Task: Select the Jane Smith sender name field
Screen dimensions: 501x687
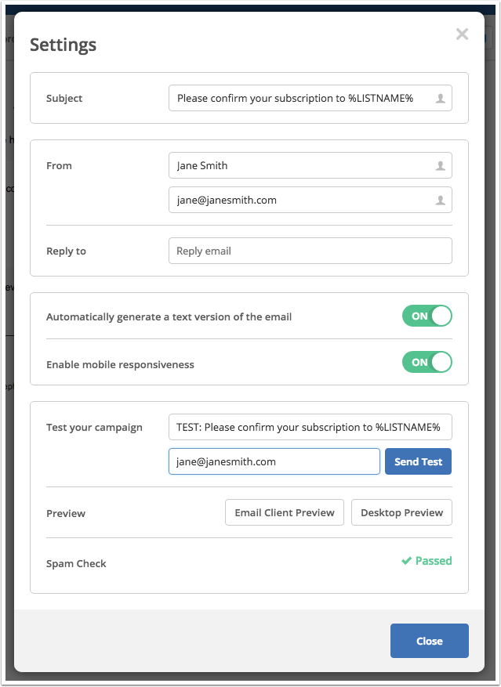Action: [x=310, y=165]
